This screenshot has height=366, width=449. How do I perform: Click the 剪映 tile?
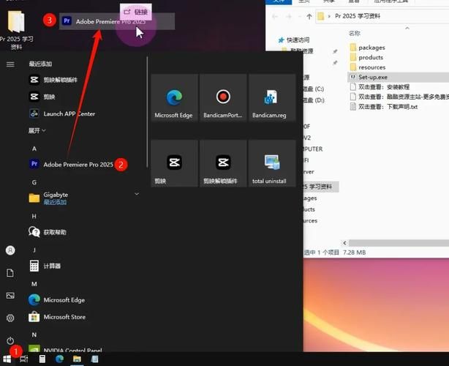174,163
